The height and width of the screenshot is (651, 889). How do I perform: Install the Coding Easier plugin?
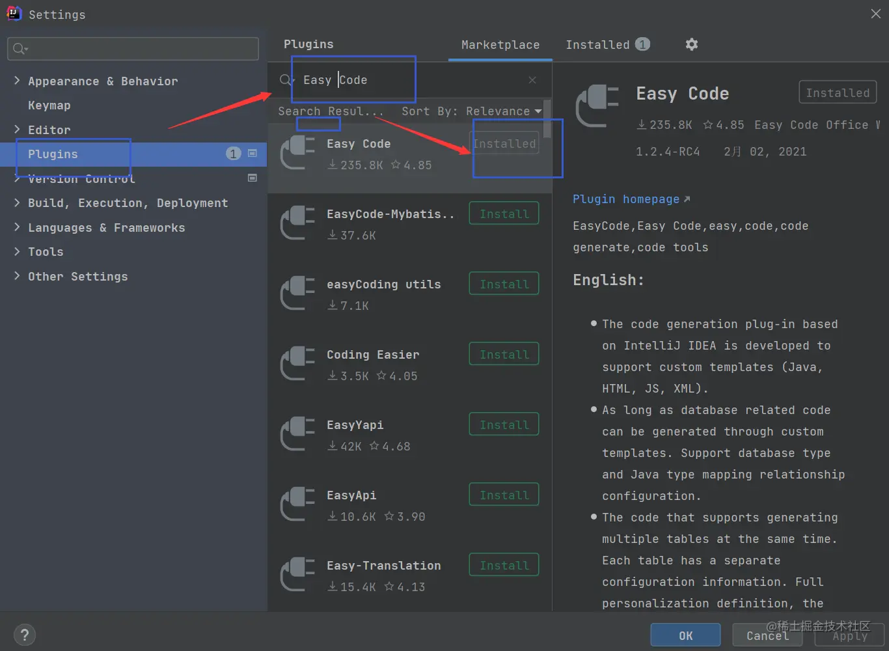pos(504,355)
